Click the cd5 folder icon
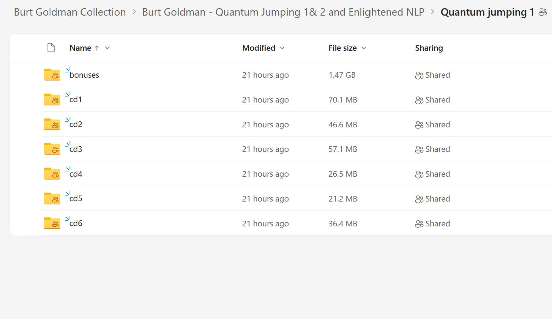The width and height of the screenshot is (552, 319). coord(52,198)
